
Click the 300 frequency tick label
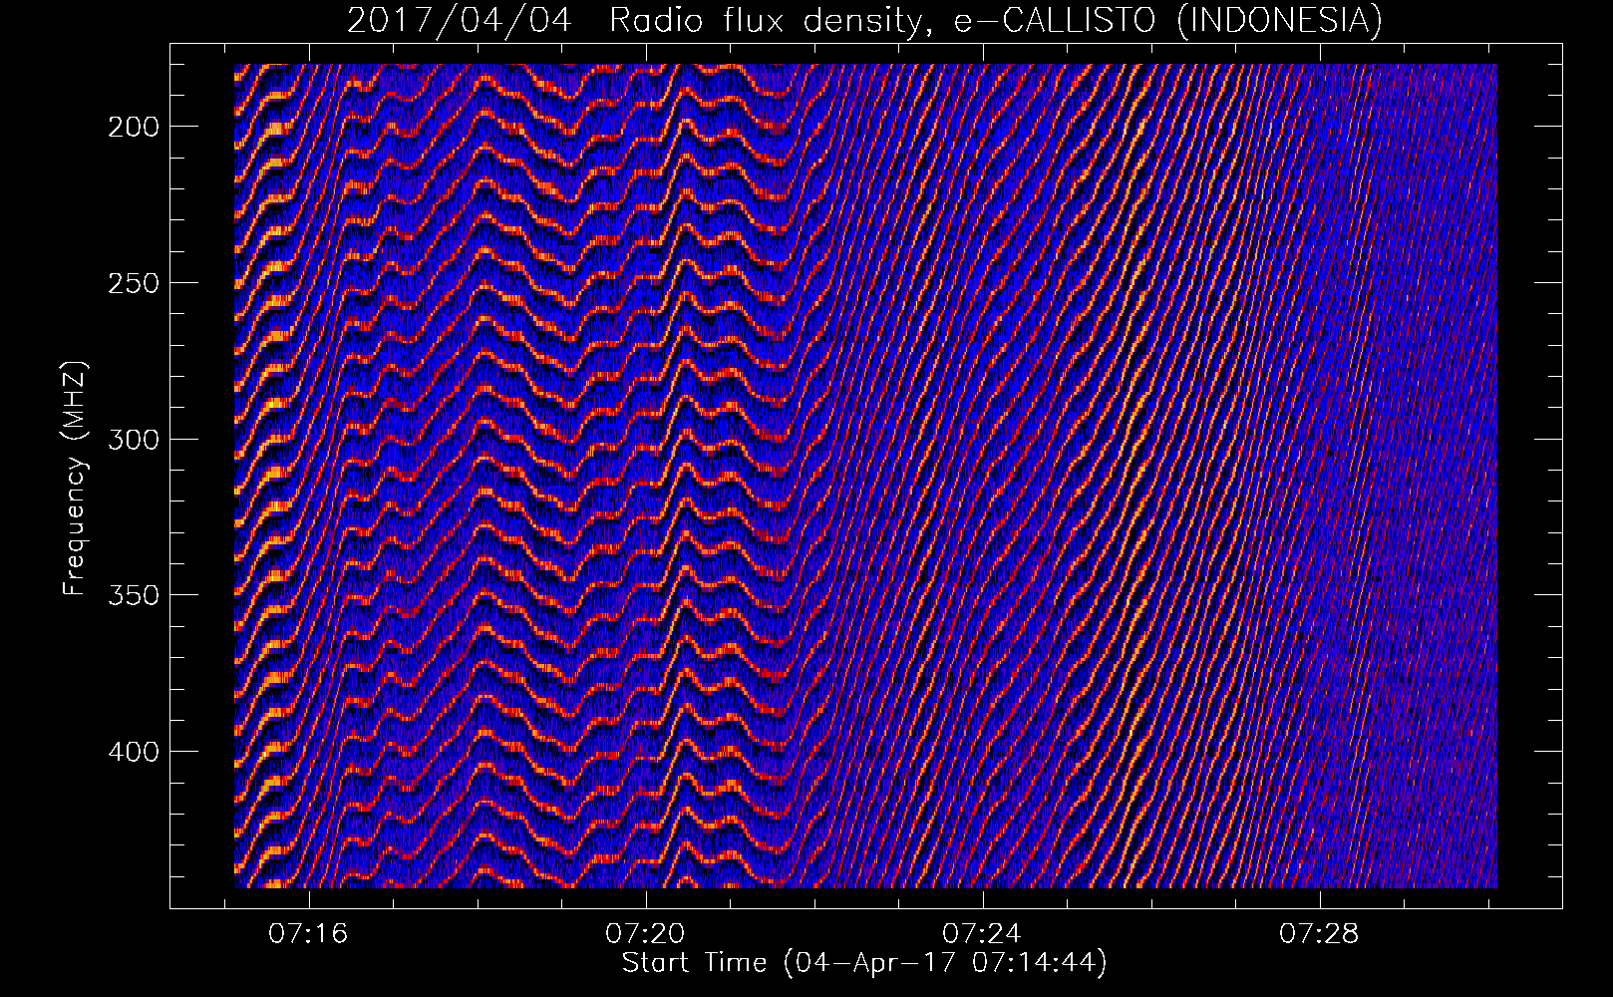tap(133, 440)
